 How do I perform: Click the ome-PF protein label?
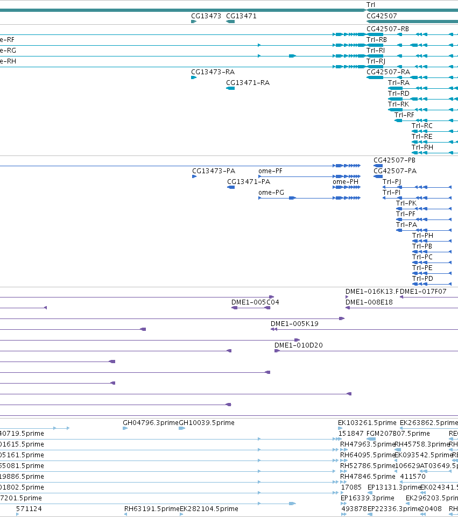[x=270, y=171]
